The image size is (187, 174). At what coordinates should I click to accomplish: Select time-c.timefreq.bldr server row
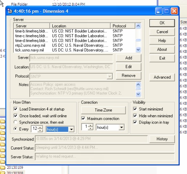tap(74, 36)
